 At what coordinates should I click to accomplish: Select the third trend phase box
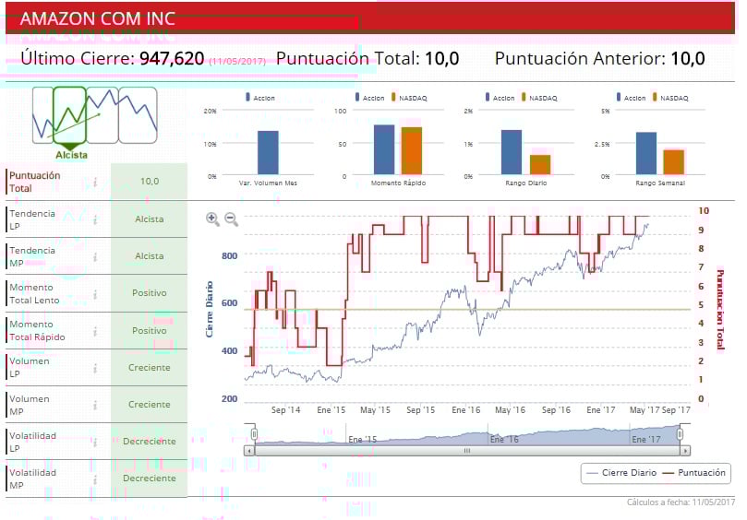(102, 115)
